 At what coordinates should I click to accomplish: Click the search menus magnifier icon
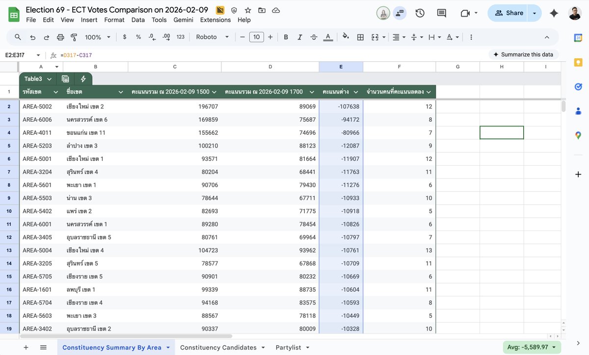click(18, 37)
